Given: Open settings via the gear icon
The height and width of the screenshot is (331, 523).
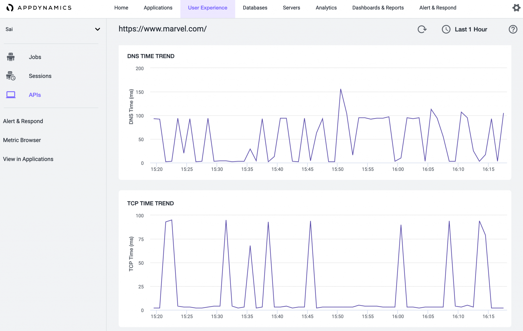Looking at the screenshot, I should click(516, 8).
